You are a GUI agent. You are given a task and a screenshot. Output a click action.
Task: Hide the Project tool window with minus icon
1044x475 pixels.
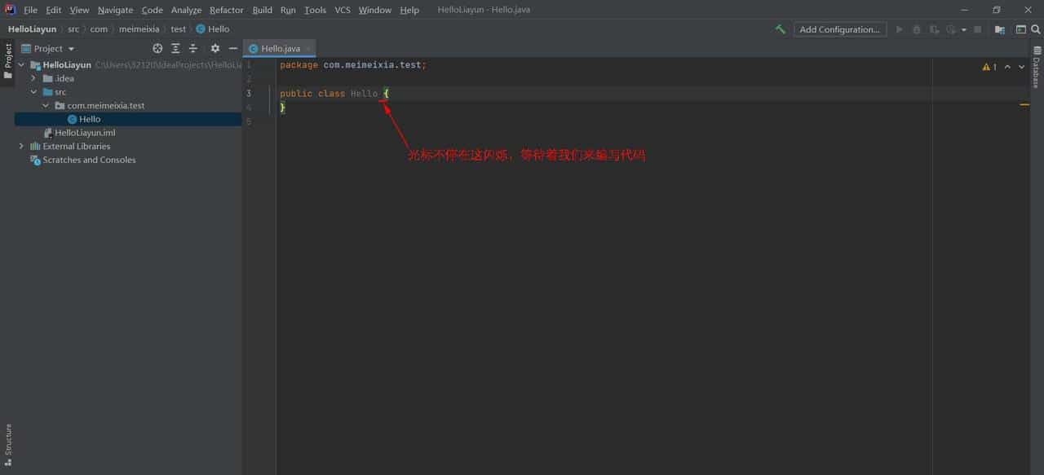pos(233,48)
